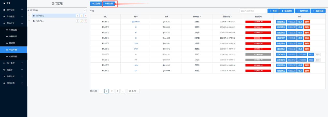Click 微信绑定 for plate 鄂E07041

(x=281, y=44)
